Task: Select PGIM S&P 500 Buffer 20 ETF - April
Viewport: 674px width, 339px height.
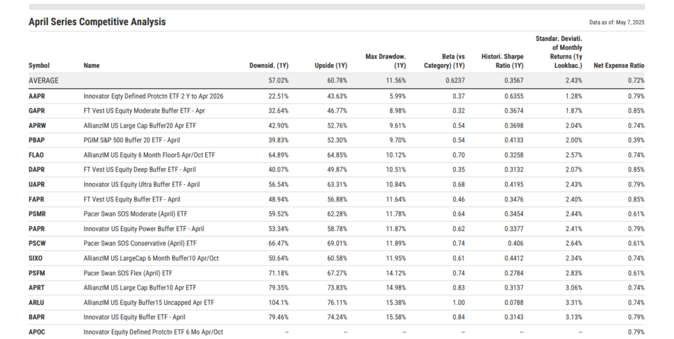Action: click(132, 140)
